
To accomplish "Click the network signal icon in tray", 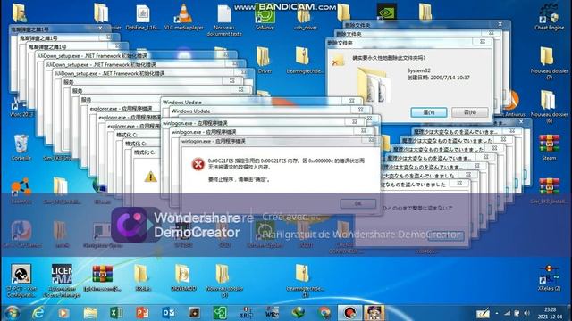I will click(508, 313).
